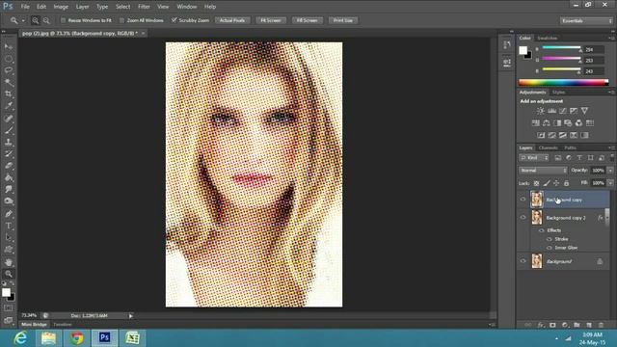This screenshot has width=617, height=347.
Task: Add a Levels adjustment
Action: (552, 111)
